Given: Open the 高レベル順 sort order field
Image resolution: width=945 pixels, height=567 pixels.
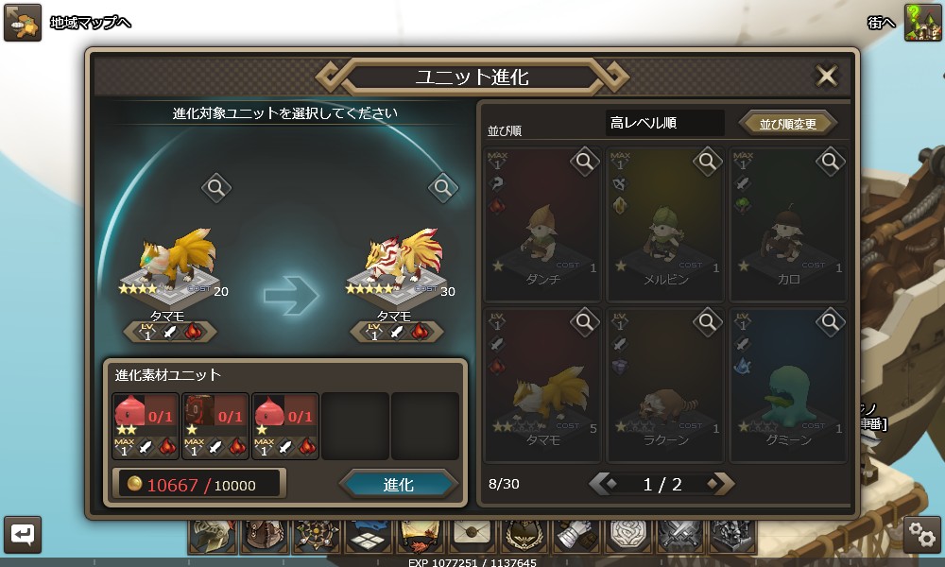Looking at the screenshot, I should point(664,123).
